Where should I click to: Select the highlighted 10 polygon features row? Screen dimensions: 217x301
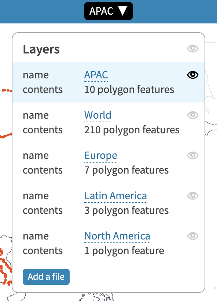[108, 82]
